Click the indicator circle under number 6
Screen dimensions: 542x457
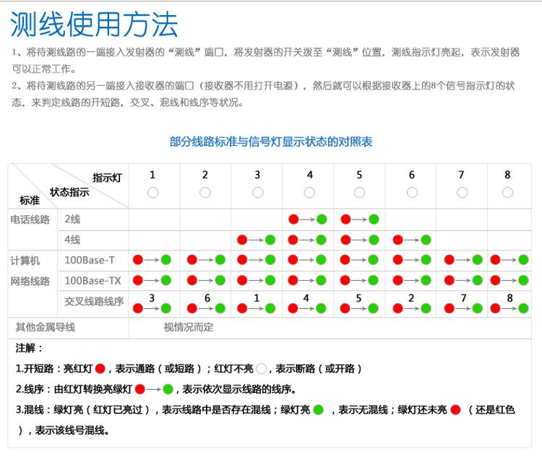(412, 193)
